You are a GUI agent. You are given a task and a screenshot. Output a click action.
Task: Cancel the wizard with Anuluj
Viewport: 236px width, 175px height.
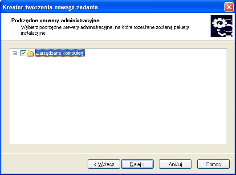point(175,164)
